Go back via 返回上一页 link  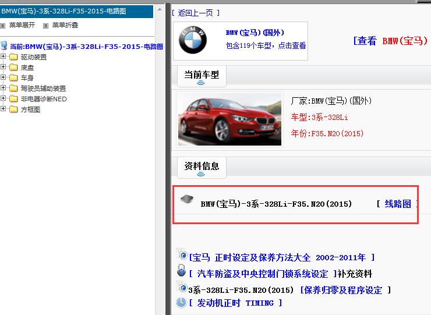196,13
